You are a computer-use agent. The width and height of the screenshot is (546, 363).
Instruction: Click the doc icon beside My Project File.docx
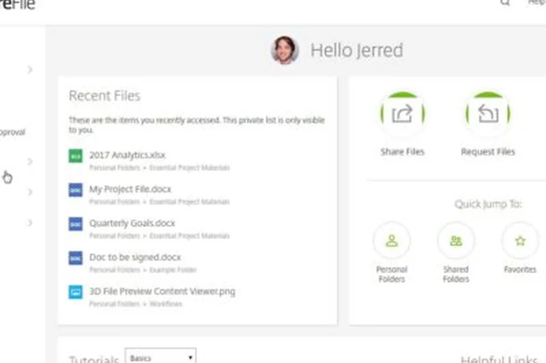76,190
